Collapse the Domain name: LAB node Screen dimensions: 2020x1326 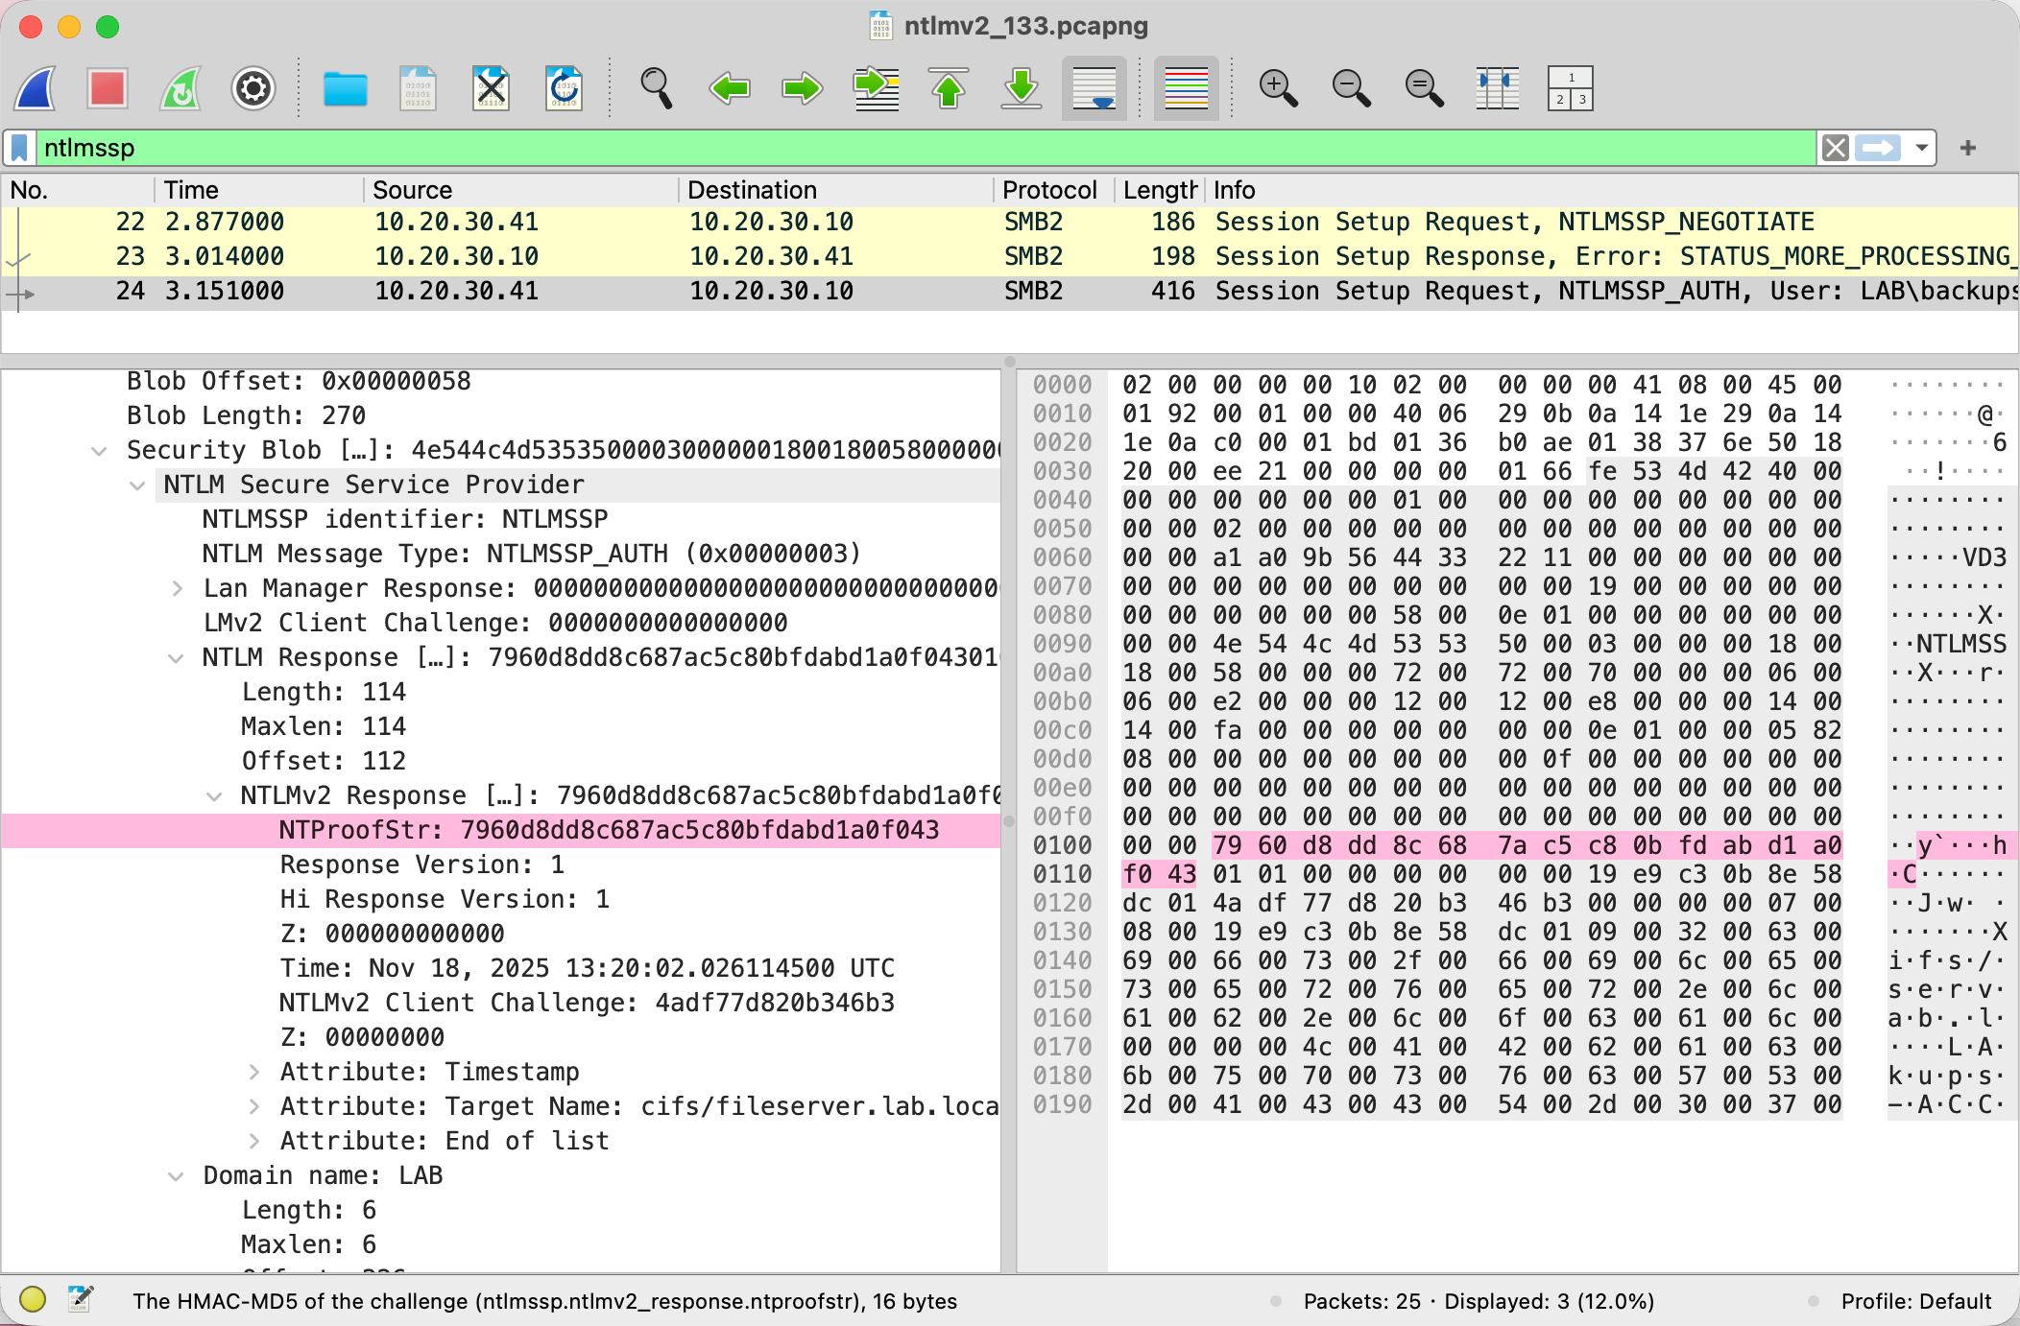point(176,1176)
